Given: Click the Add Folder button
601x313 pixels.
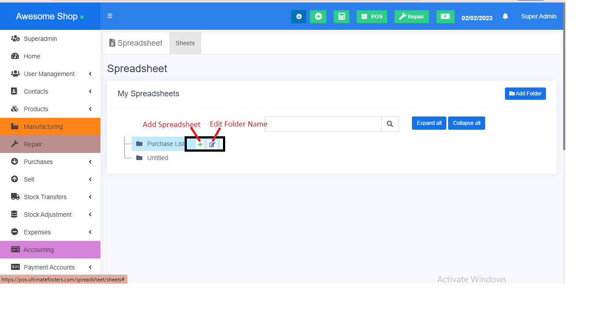Looking at the screenshot, I should pos(525,94).
